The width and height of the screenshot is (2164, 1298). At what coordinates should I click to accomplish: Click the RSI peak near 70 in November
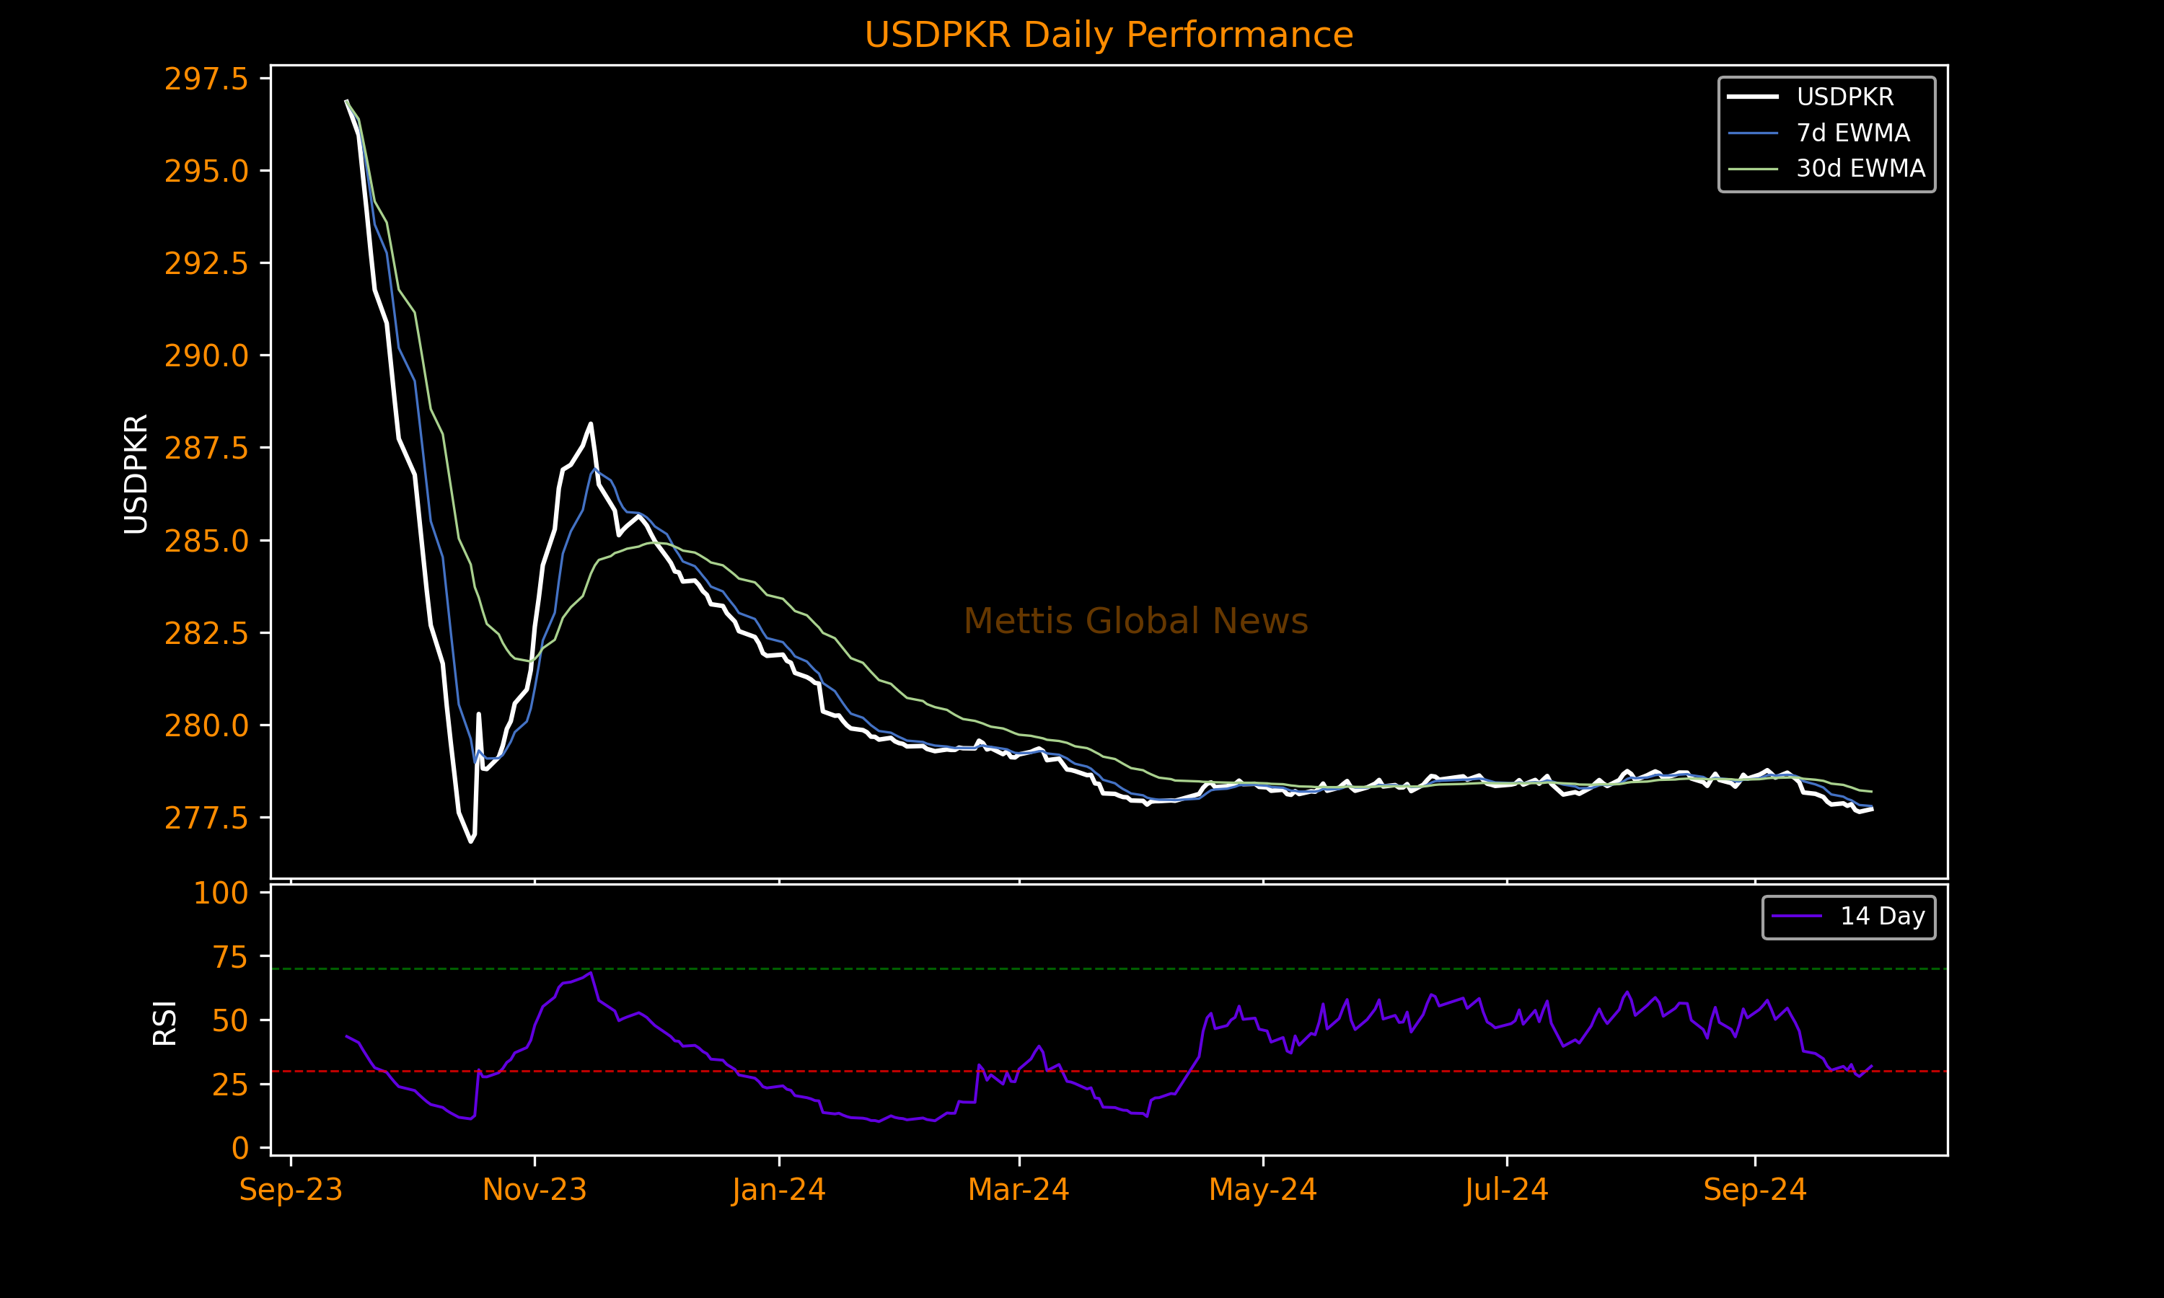591,973
